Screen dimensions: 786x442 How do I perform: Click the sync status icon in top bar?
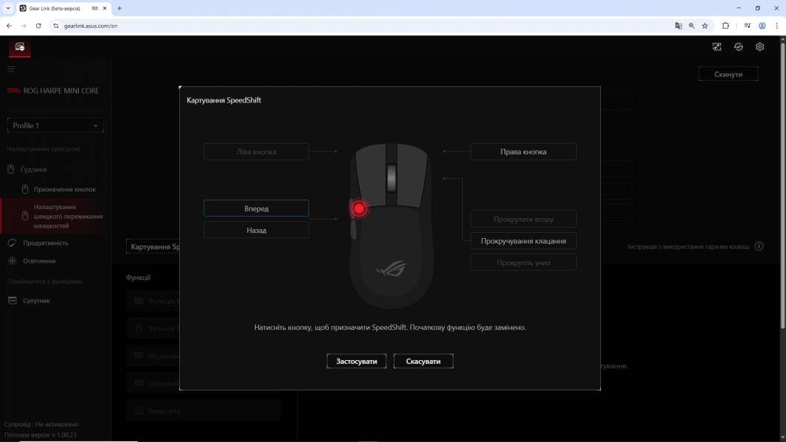738,46
